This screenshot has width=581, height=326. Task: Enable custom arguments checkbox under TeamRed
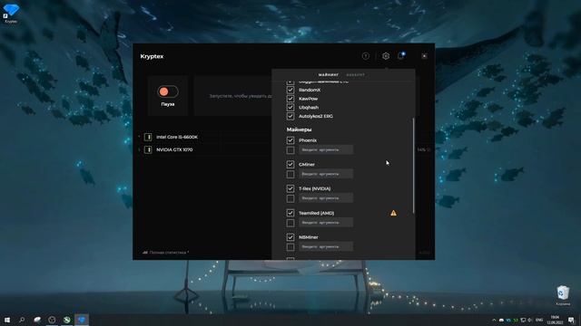290,223
